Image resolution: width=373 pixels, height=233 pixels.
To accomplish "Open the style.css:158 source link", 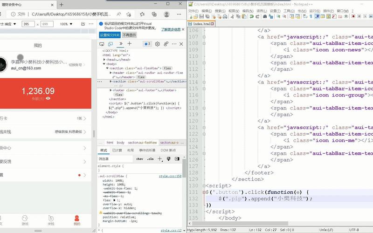I will (x=170, y=176).
